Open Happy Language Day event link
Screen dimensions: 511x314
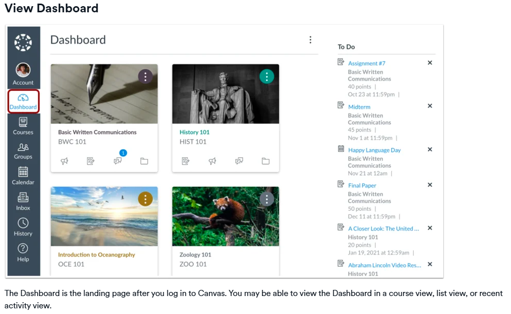tap(374, 150)
